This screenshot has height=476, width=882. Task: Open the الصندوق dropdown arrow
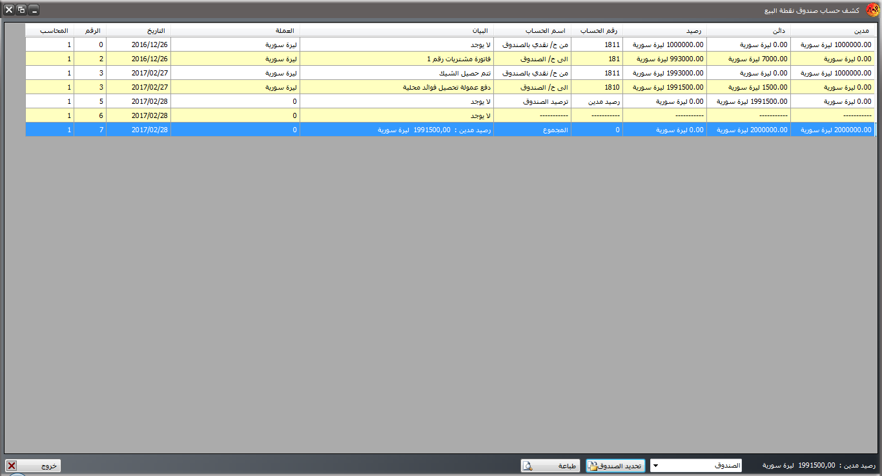point(656,466)
